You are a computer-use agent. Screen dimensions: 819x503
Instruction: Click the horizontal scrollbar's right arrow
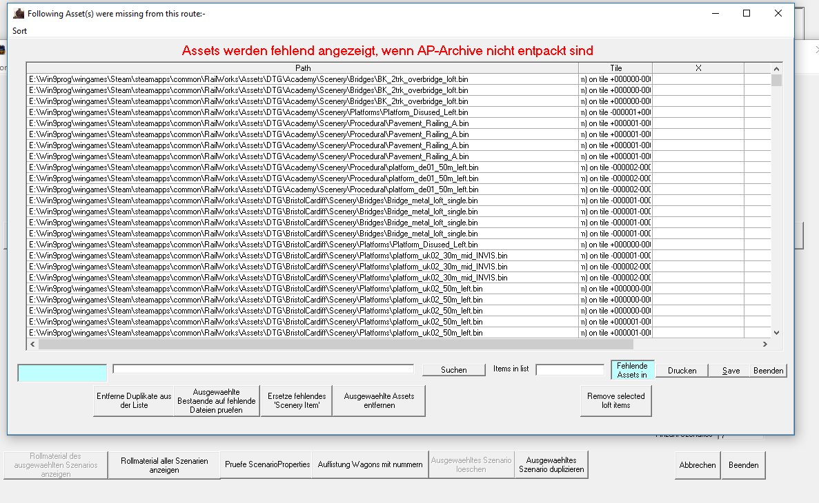764,344
